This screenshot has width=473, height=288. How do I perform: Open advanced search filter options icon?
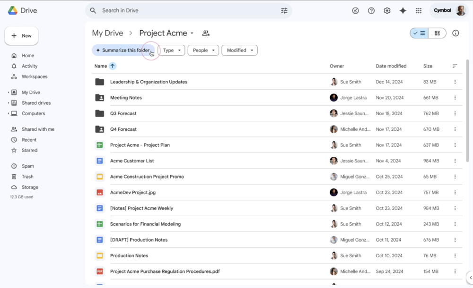point(284,10)
